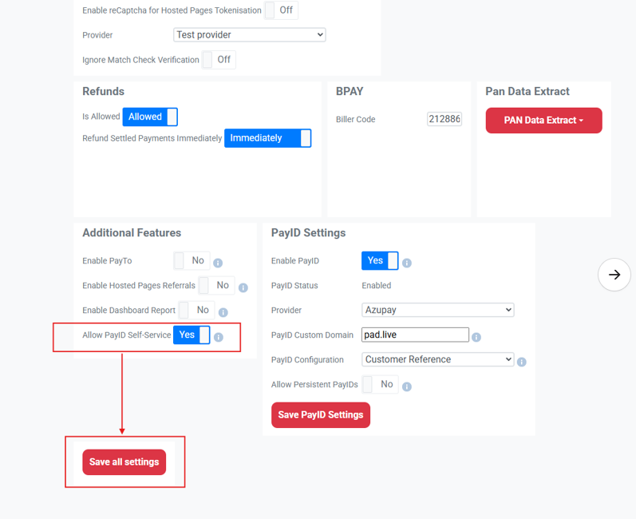Toggle Refund Settled Payments Immediately switch
This screenshot has height=519, width=636.
click(x=267, y=138)
